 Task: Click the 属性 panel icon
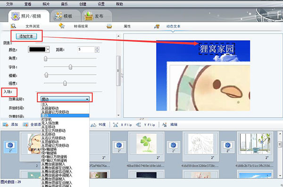click(x=109, y=26)
